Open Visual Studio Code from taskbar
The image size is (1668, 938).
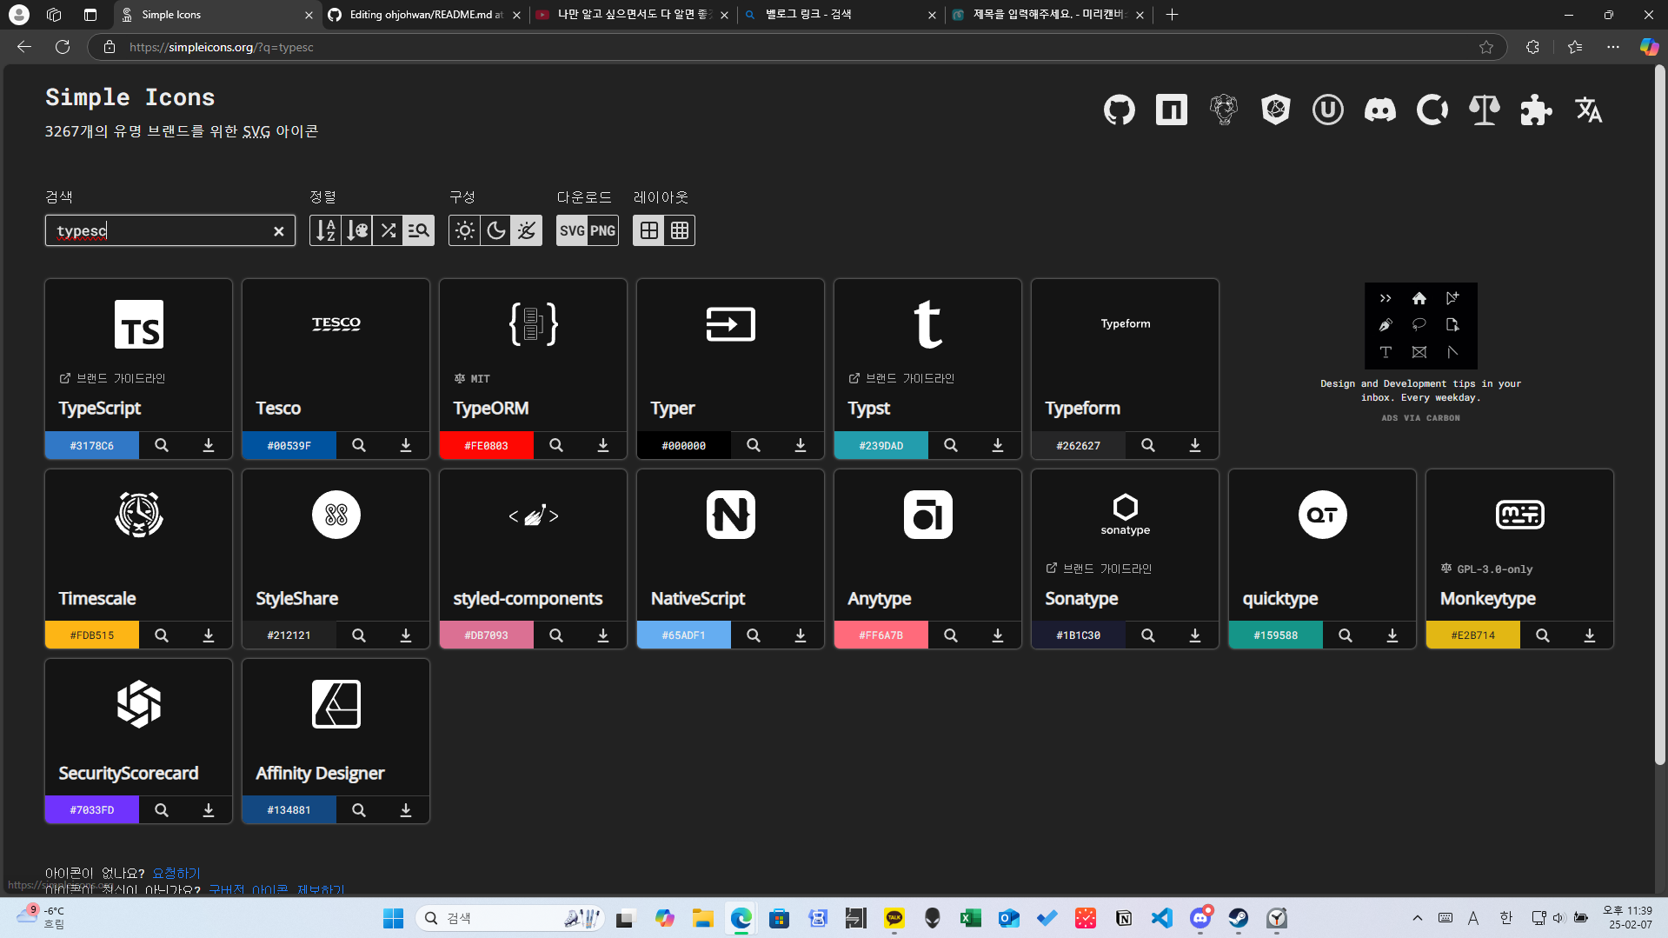(x=1162, y=918)
